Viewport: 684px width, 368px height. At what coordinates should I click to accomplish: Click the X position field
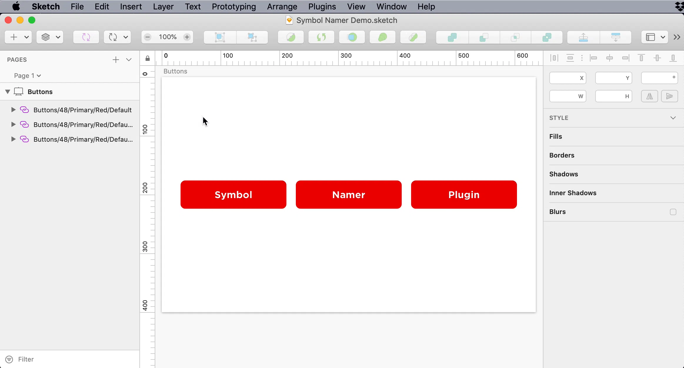click(568, 78)
